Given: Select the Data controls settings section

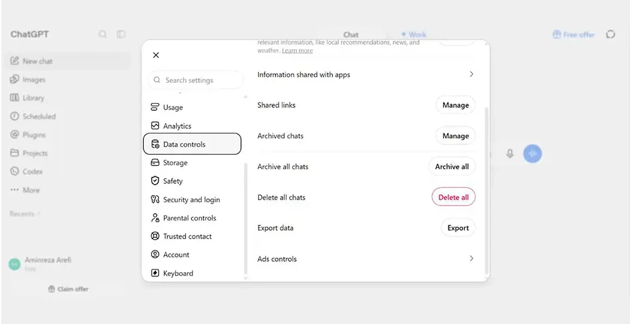Looking at the screenshot, I should coord(193,145).
